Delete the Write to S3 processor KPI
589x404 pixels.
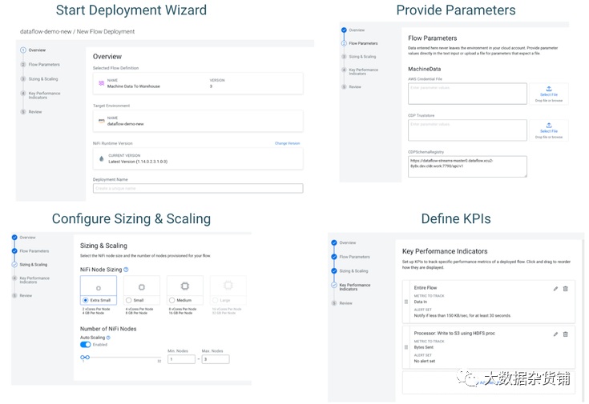565,334
